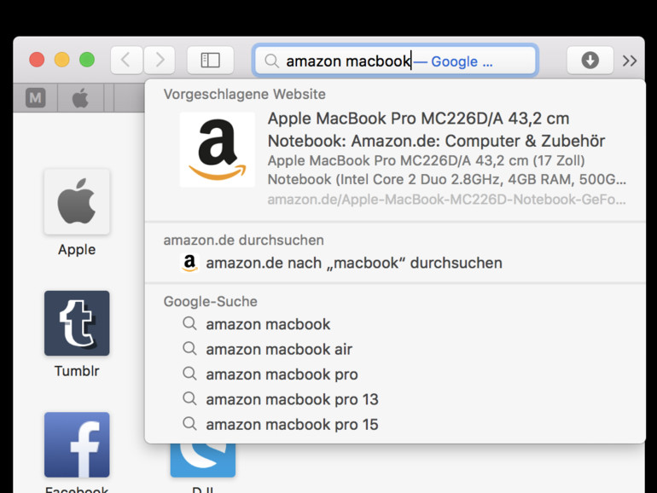Viewport: 657px width, 493px height.
Task: Click the large Amazon logo thumbnail
Action: pyautogui.click(x=217, y=149)
